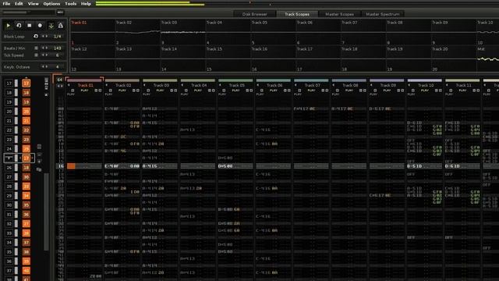Click the Block Loop 1/4 value
This screenshot has width=499, height=281.
point(57,37)
